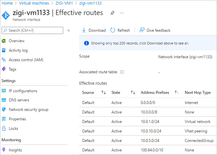Click the blue info icon in banner
This screenshot has height=155, width=217.
pyautogui.click(x=86, y=43)
